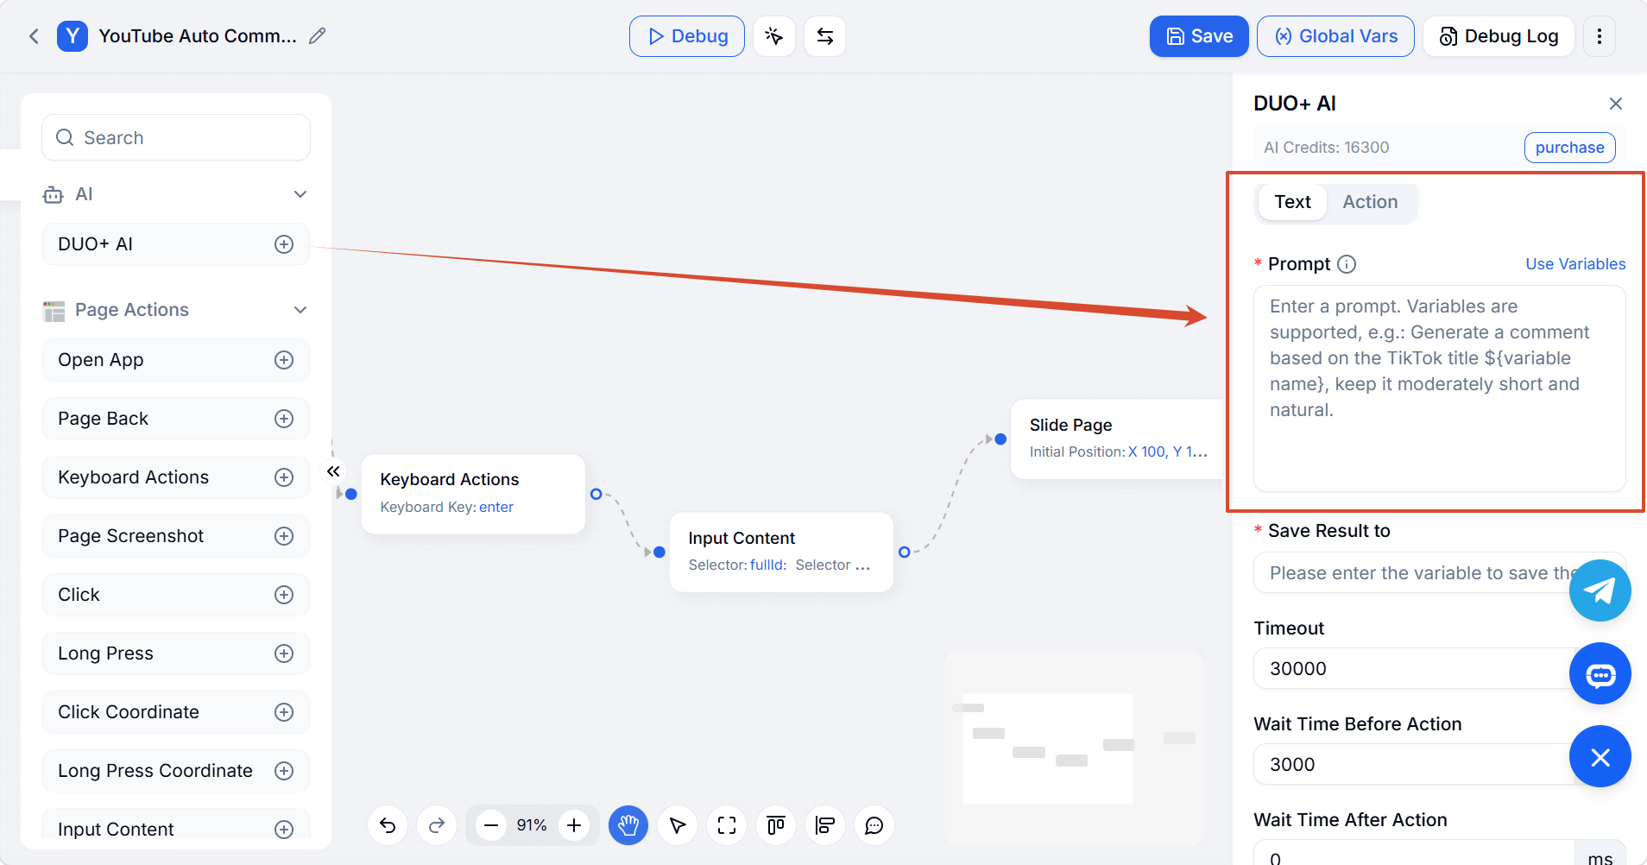
Task: Add Page Screenshot node with plus icon
Action: (284, 536)
